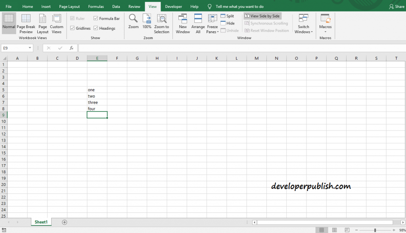Open a New Window of the workbook

tap(183, 23)
